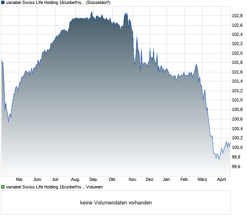The height and width of the screenshot is (218, 247).
Task: Click the '100,4' value on y-axis
Action: point(237,129)
